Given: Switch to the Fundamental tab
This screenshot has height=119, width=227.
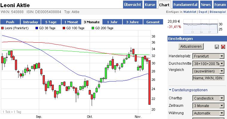Looking at the screenshot, I should click(185, 5).
